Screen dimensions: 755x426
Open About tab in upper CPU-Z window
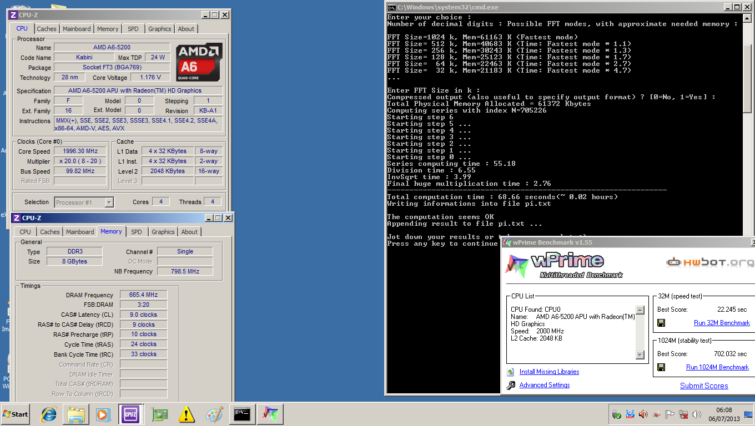coord(186,29)
